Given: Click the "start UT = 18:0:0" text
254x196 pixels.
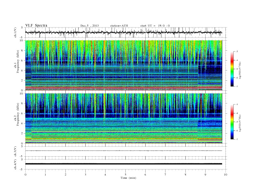Looking at the screenshot, I should pos(155,26).
